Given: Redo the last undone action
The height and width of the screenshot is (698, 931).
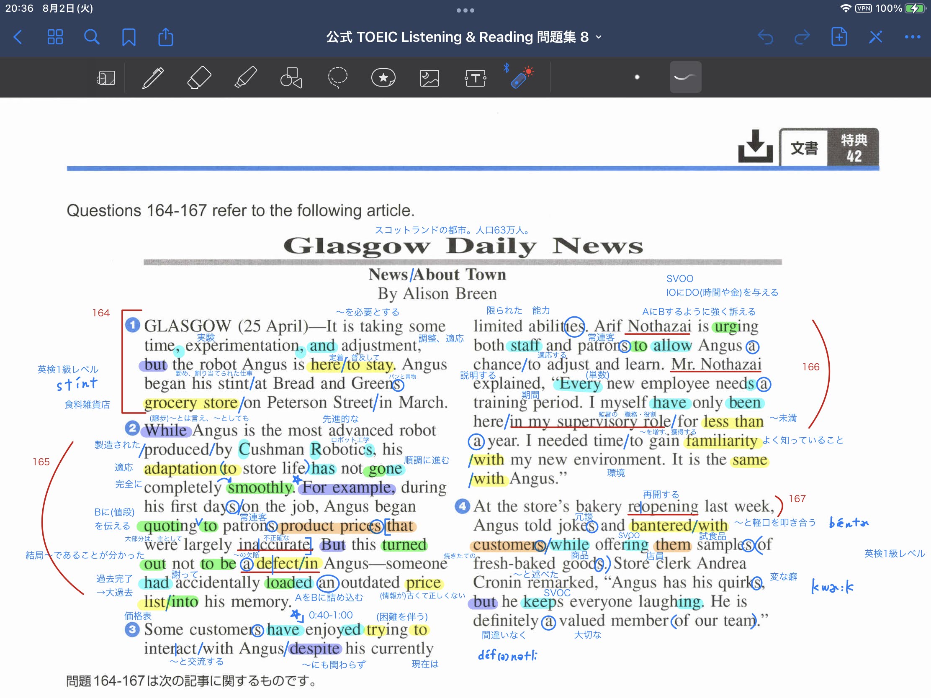Looking at the screenshot, I should (x=802, y=37).
